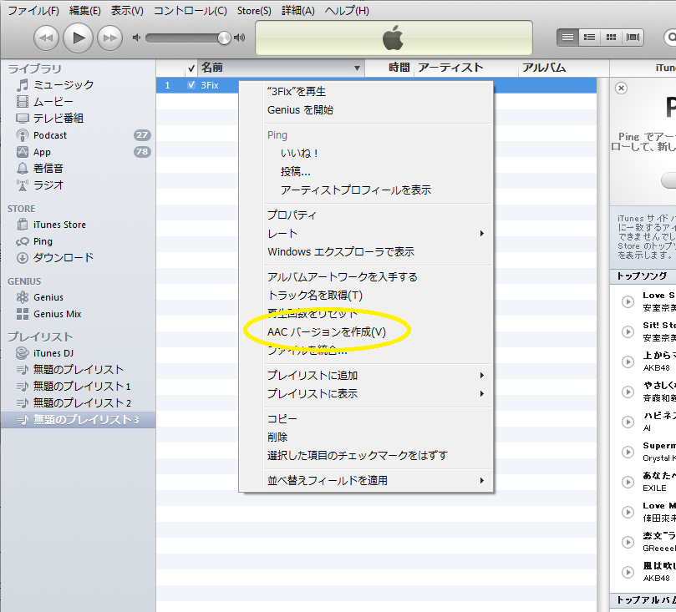The image size is (676, 612).
Task: Preview the Love S top song
Action: click(x=628, y=302)
